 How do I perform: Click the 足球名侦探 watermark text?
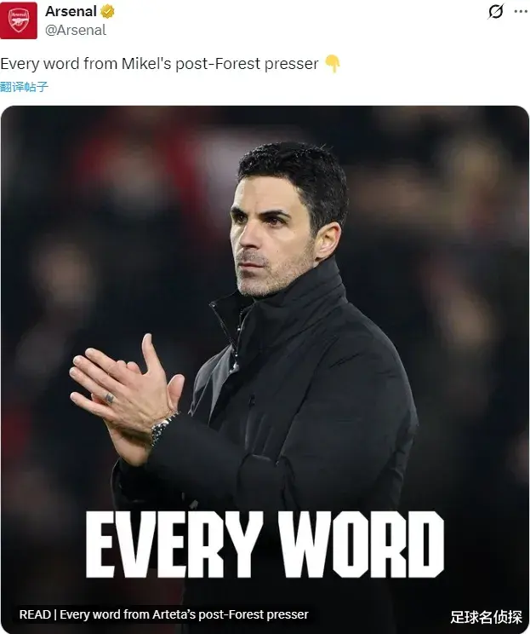(486, 617)
